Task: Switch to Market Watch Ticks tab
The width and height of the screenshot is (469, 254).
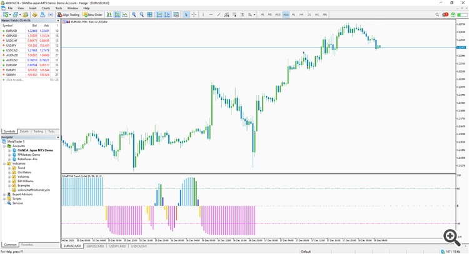Action: (51, 131)
